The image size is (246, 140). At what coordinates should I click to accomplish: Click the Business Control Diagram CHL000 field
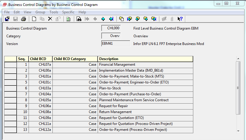(111, 28)
